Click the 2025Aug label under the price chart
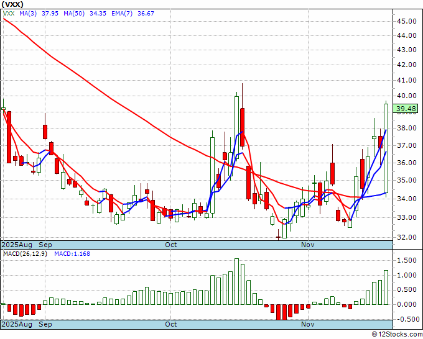 [17, 245]
